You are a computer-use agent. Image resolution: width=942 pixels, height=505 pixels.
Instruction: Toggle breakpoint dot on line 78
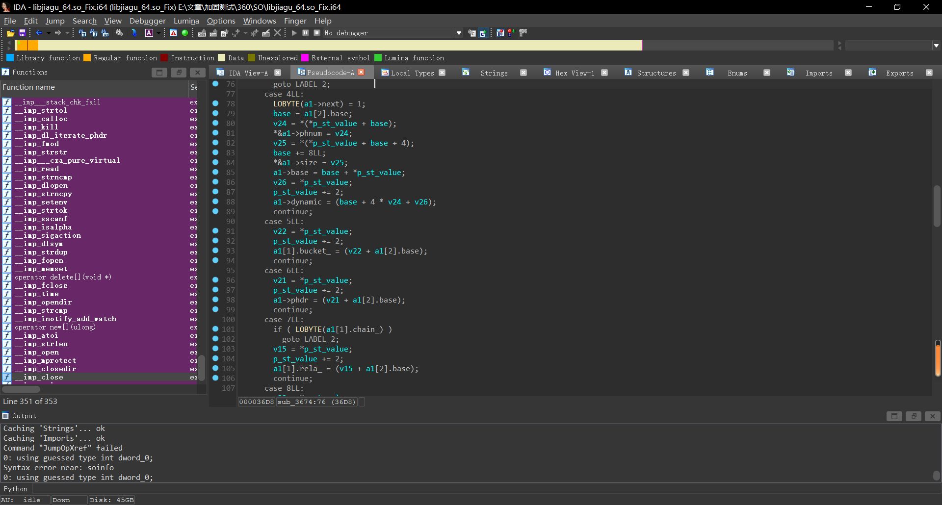click(x=215, y=103)
